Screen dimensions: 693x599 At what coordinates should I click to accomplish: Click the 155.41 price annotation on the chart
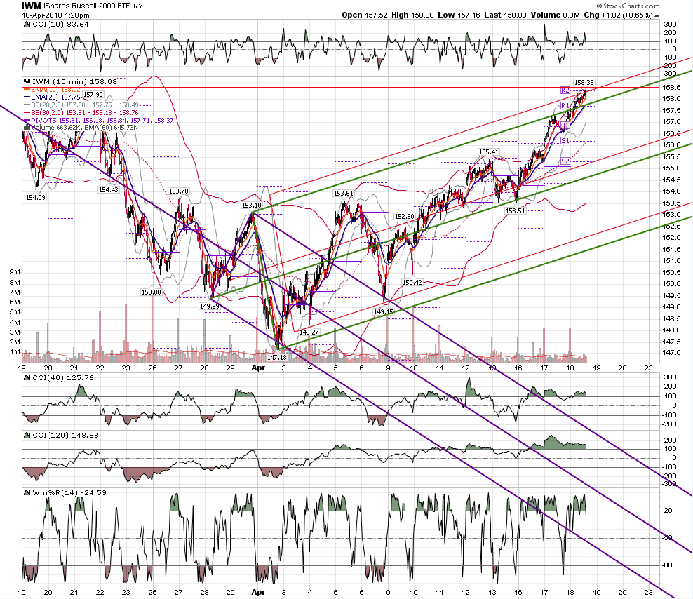pos(489,152)
